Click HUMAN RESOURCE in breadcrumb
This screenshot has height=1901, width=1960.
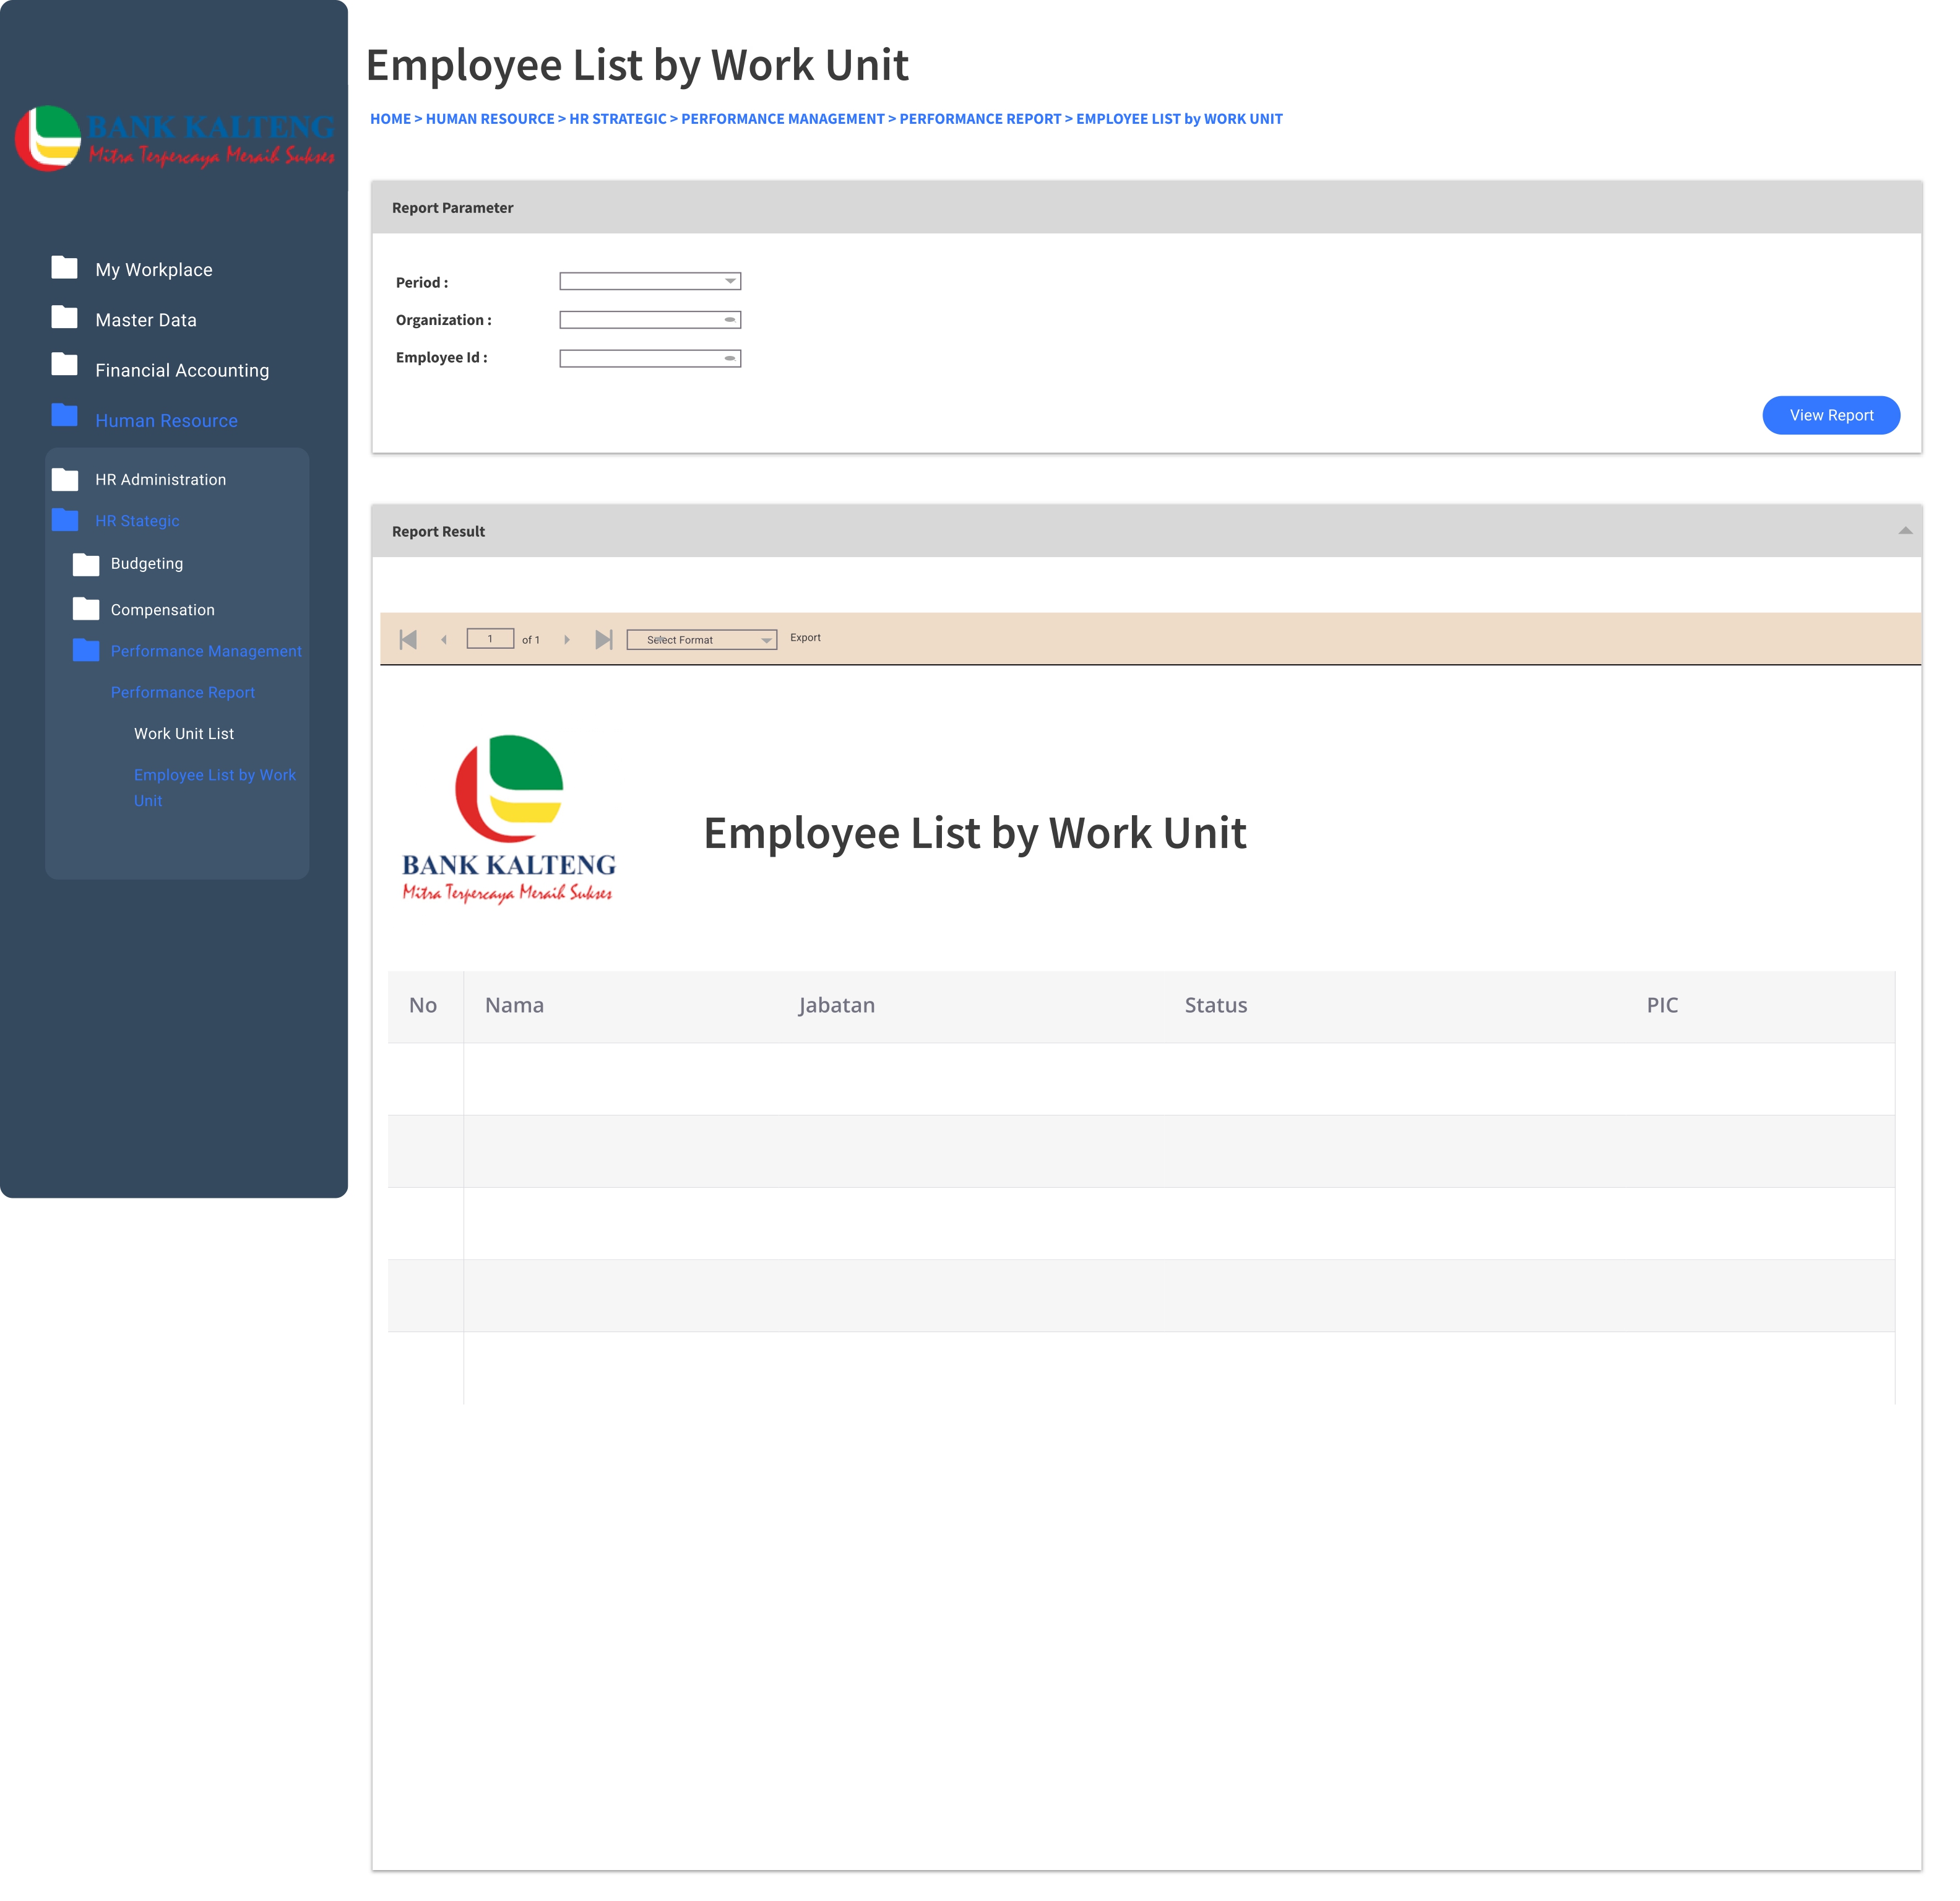pyautogui.click(x=490, y=119)
